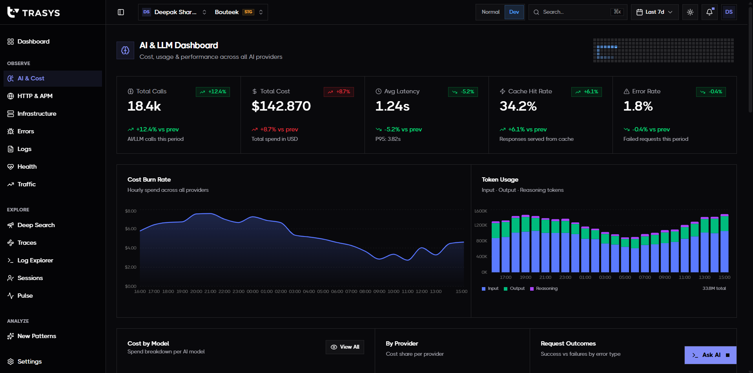This screenshot has height=373, width=753.
Task: Open the Deepak Shar... account switcher
Action: pos(174,12)
